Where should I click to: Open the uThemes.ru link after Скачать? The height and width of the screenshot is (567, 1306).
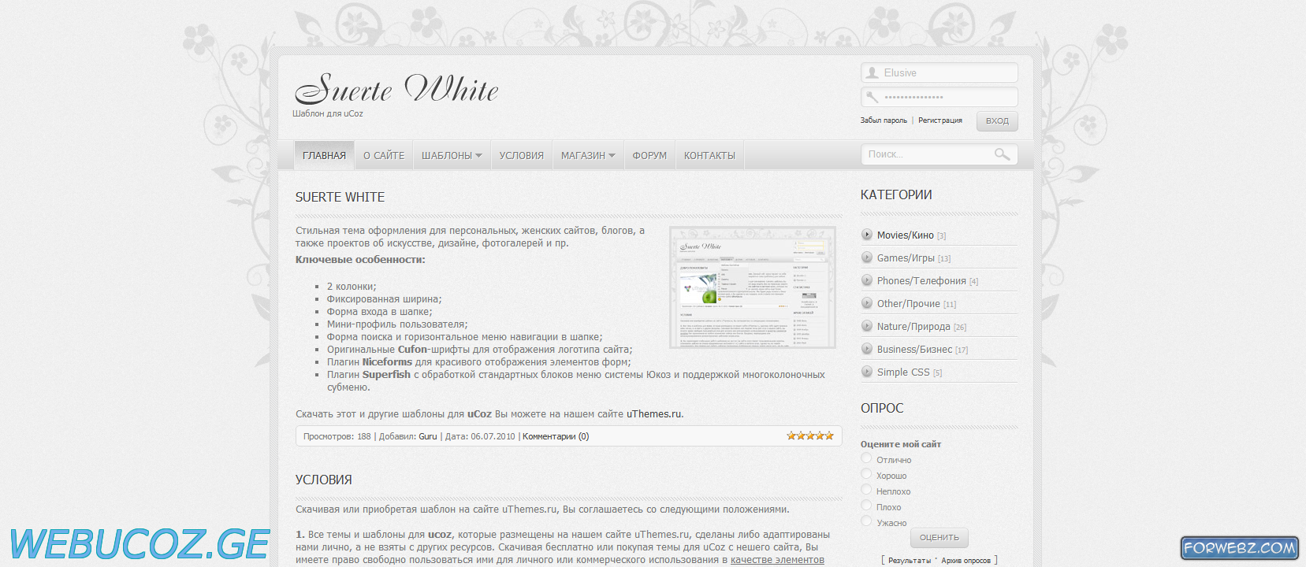653,413
